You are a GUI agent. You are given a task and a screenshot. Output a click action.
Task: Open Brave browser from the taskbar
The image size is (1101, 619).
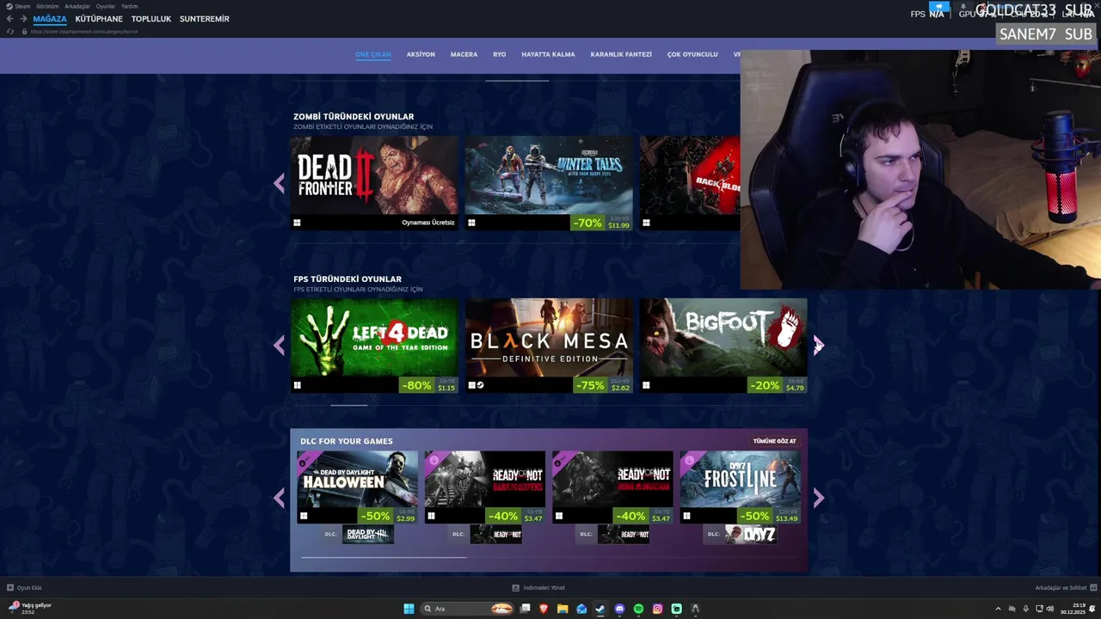(544, 609)
